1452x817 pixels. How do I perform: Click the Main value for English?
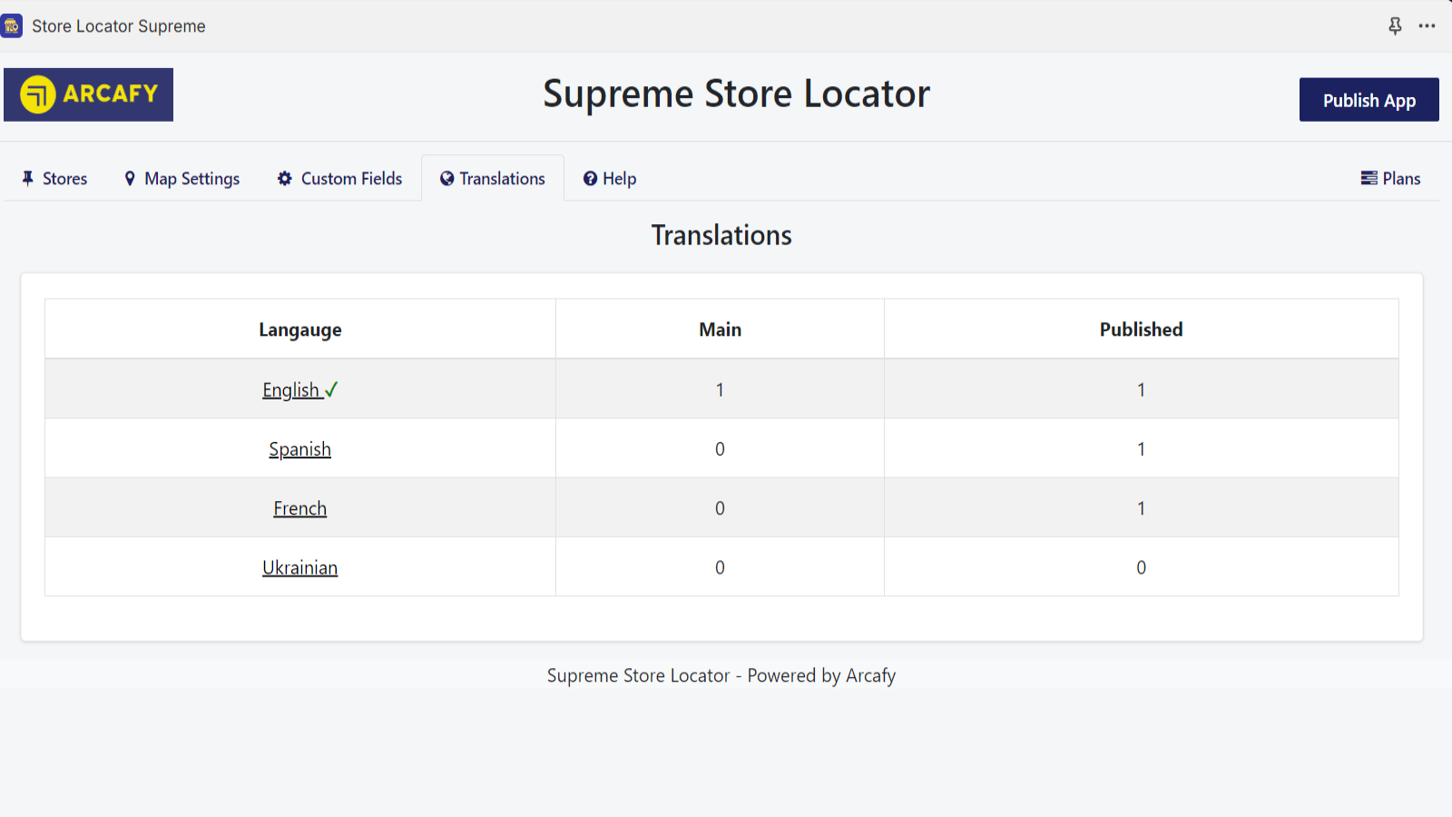pyautogui.click(x=720, y=389)
